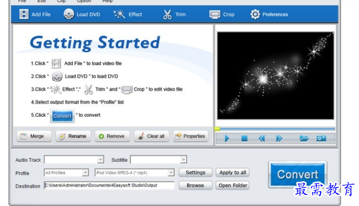Click the Remove button

(112, 136)
